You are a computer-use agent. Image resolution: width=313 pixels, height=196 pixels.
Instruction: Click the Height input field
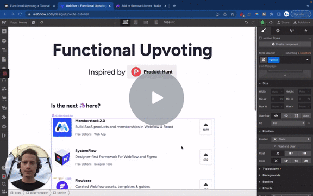[x=304, y=91]
